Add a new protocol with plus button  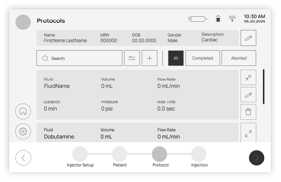click(149, 58)
